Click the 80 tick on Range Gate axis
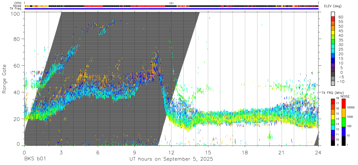Image resolution: width=358 pixels, height=165 pixels. (17, 39)
